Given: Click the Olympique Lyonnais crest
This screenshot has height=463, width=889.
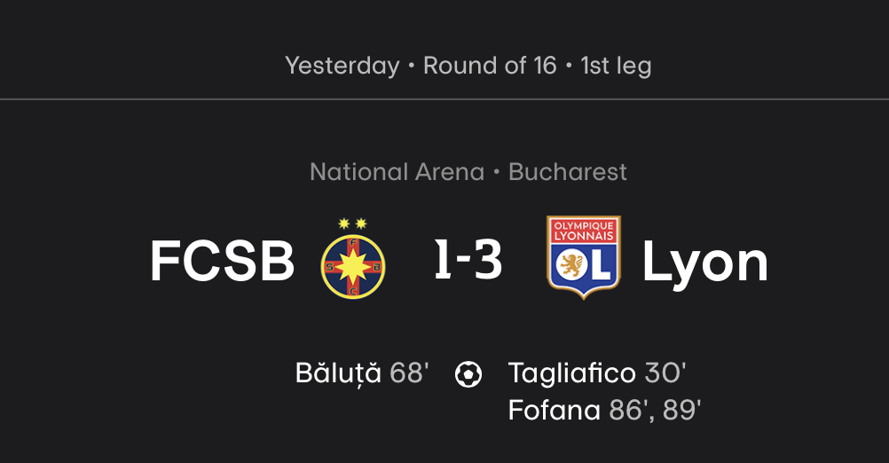Looking at the screenshot, I should pyautogui.click(x=583, y=257).
